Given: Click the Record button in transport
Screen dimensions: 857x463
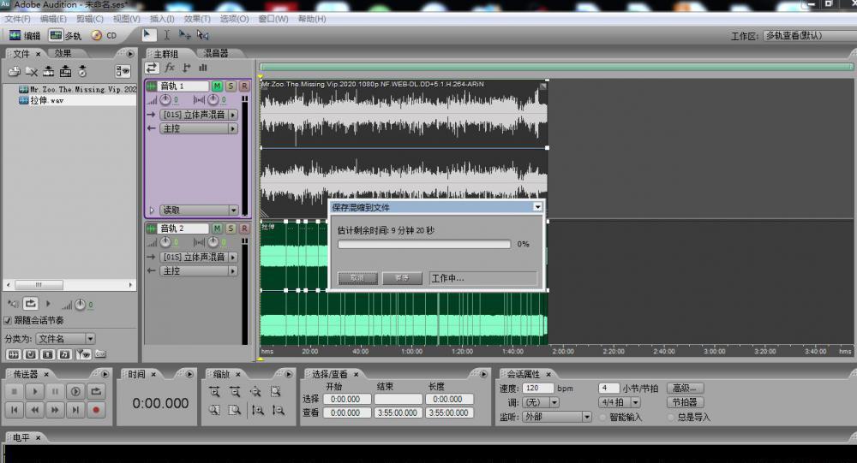Looking at the screenshot, I should coord(96,409).
